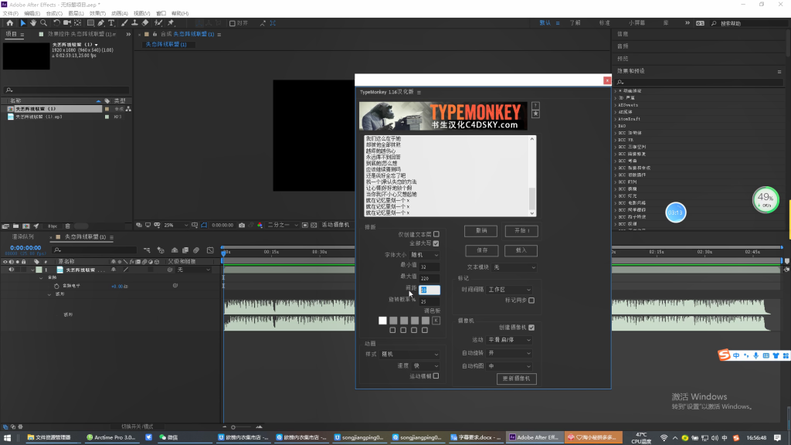
Task: Uncheck the 创建摄像机 checkbox
Action: pyautogui.click(x=531, y=328)
